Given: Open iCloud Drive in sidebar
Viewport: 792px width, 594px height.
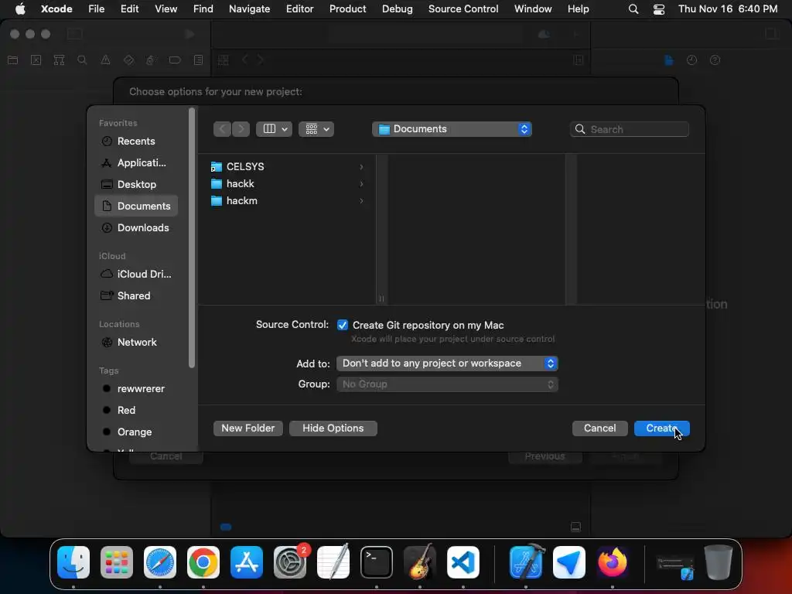Looking at the screenshot, I should click(x=136, y=274).
